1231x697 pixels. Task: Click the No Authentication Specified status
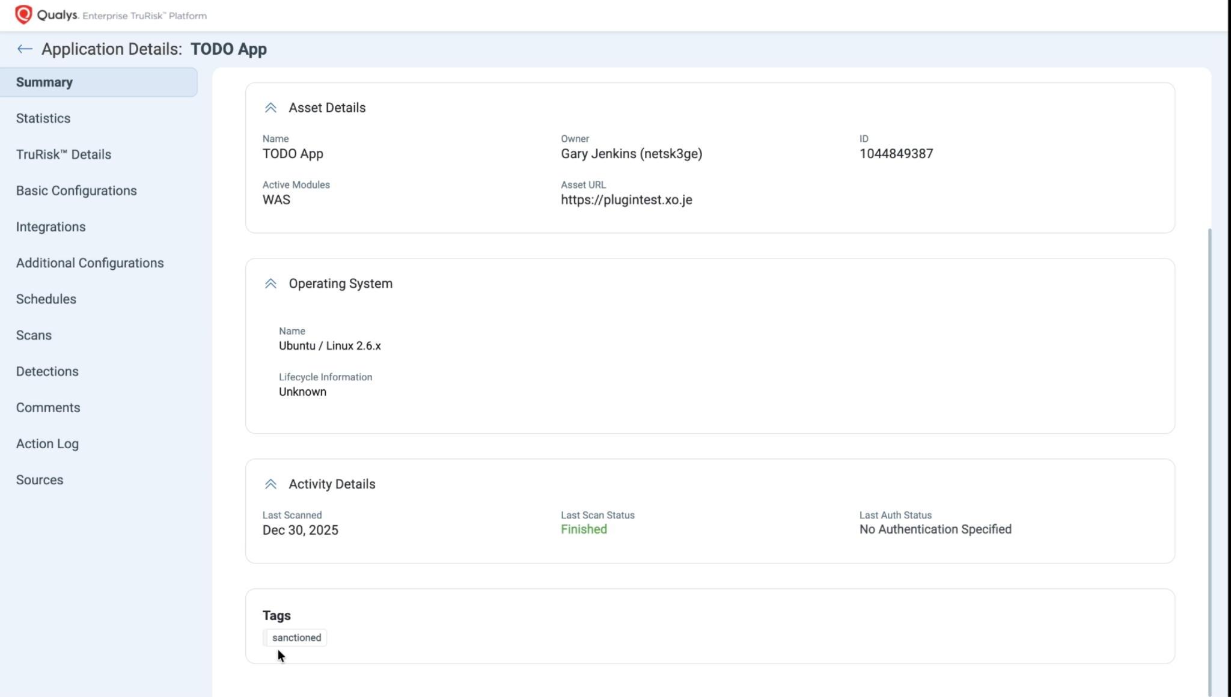935,529
